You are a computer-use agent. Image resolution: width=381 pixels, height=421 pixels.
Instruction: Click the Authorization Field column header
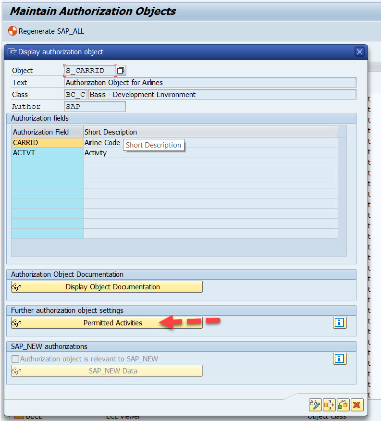[x=47, y=132]
